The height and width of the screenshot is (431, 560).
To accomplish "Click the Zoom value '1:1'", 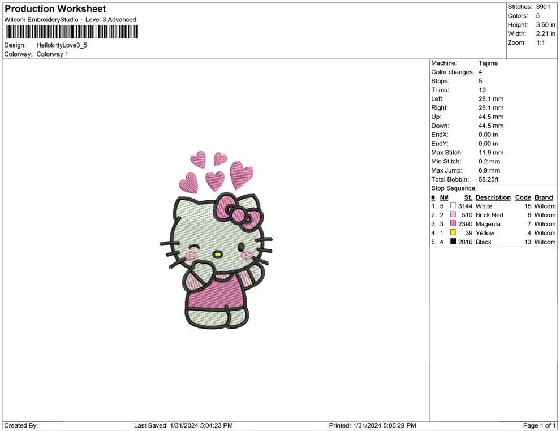I will [541, 42].
